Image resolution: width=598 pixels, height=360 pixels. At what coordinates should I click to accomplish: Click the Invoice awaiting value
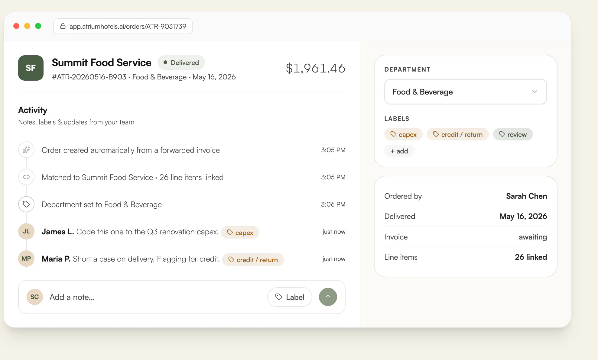click(x=533, y=237)
